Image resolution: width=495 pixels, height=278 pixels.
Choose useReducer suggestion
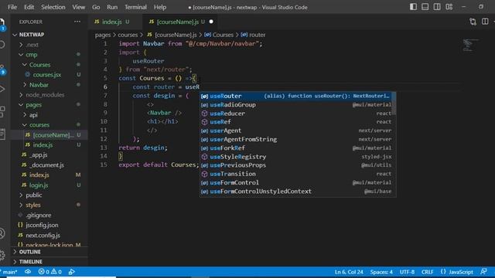296,114
